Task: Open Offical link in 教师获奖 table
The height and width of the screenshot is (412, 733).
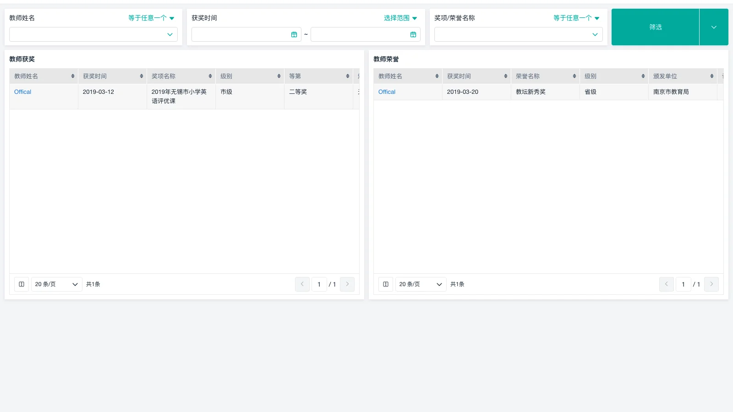Action: (22, 92)
